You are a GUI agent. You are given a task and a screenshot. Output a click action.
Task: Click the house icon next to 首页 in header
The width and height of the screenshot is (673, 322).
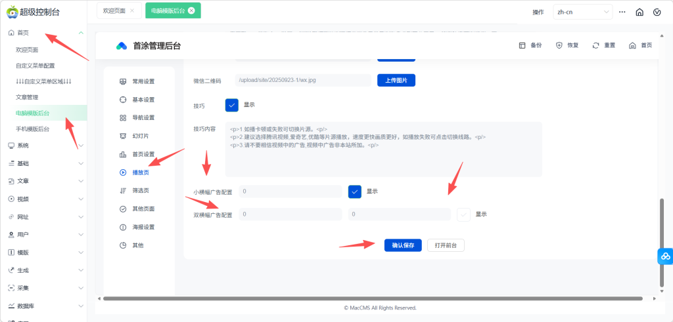click(632, 45)
